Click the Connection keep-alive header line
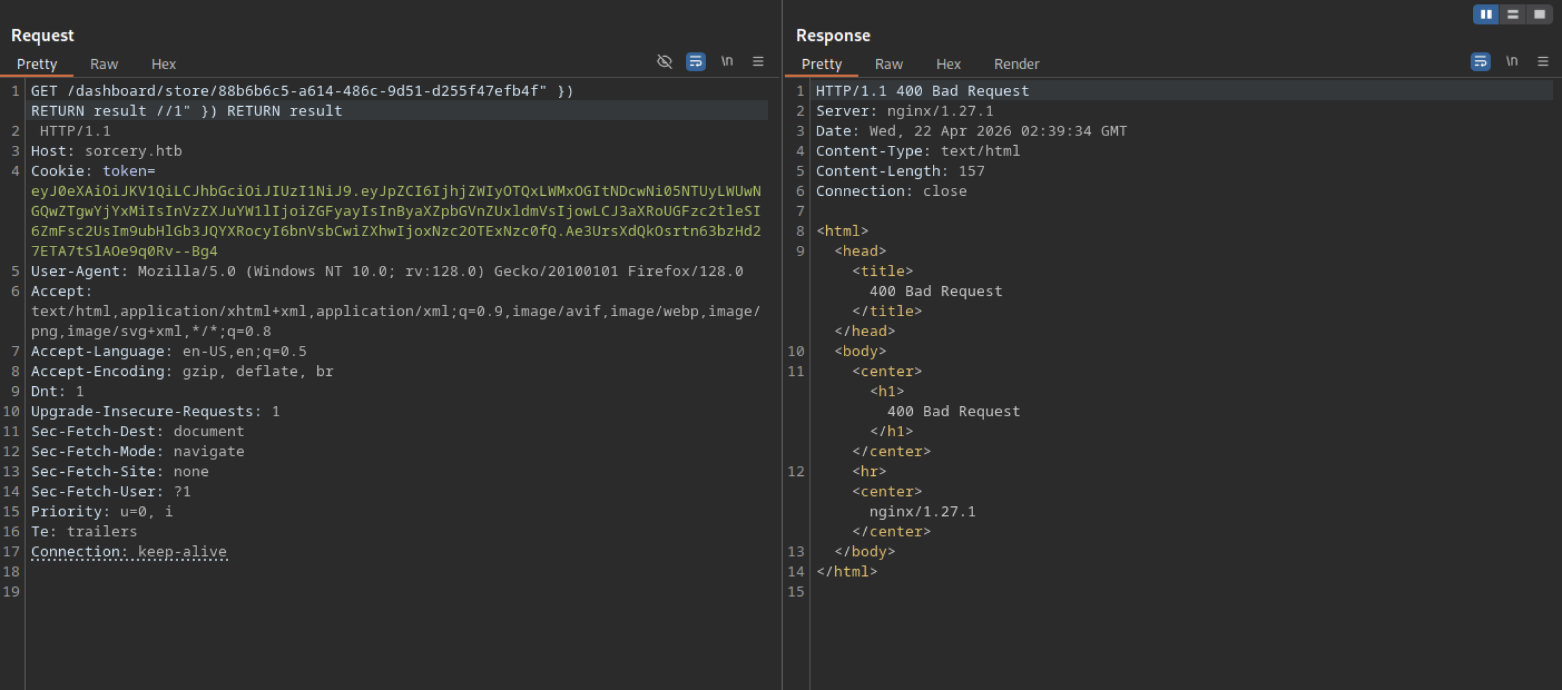Image resolution: width=1562 pixels, height=690 pixels. pyautogui.click(x=129, y=552)
